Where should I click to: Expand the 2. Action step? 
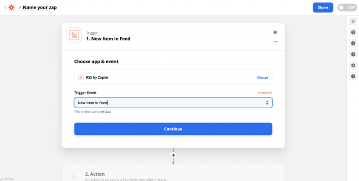click(173, 174)
